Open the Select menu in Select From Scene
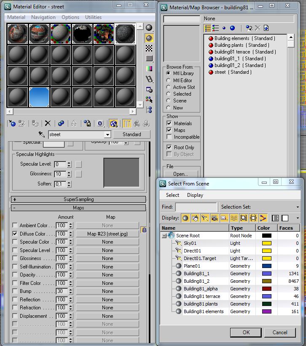Viewport: 306px width, 346px height. point(172,195)
